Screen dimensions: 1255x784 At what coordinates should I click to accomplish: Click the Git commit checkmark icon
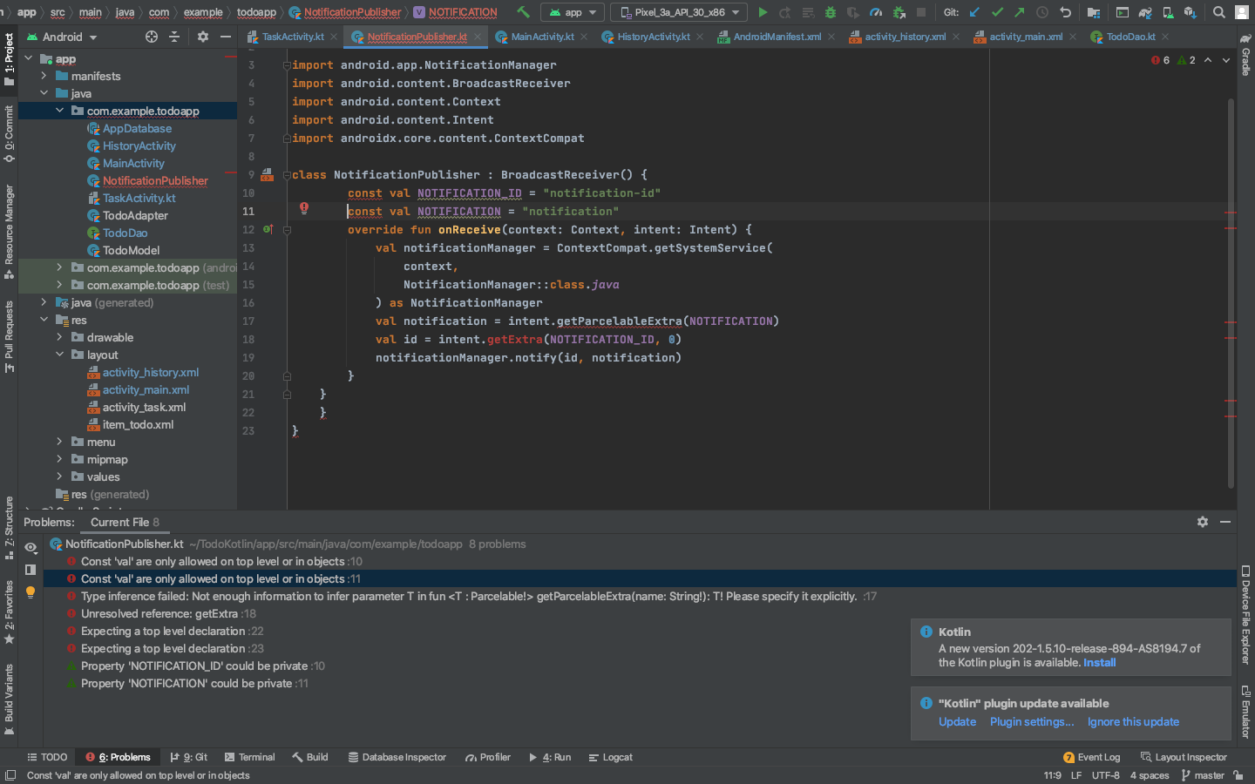[997, 12]
